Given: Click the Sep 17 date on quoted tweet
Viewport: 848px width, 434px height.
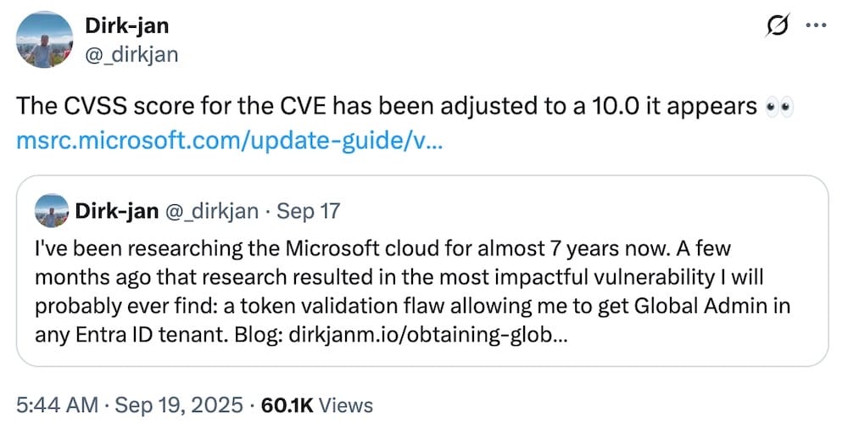Looking at the screenshot, I should pyautogui.click(x=309, y=211).
